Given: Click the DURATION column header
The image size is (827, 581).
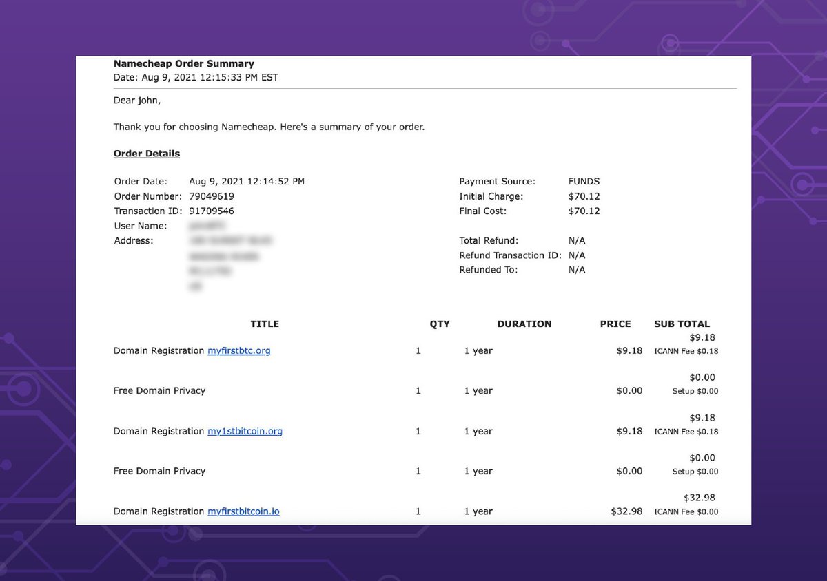Looking at the screenshot, I should [x=524, y=324].
